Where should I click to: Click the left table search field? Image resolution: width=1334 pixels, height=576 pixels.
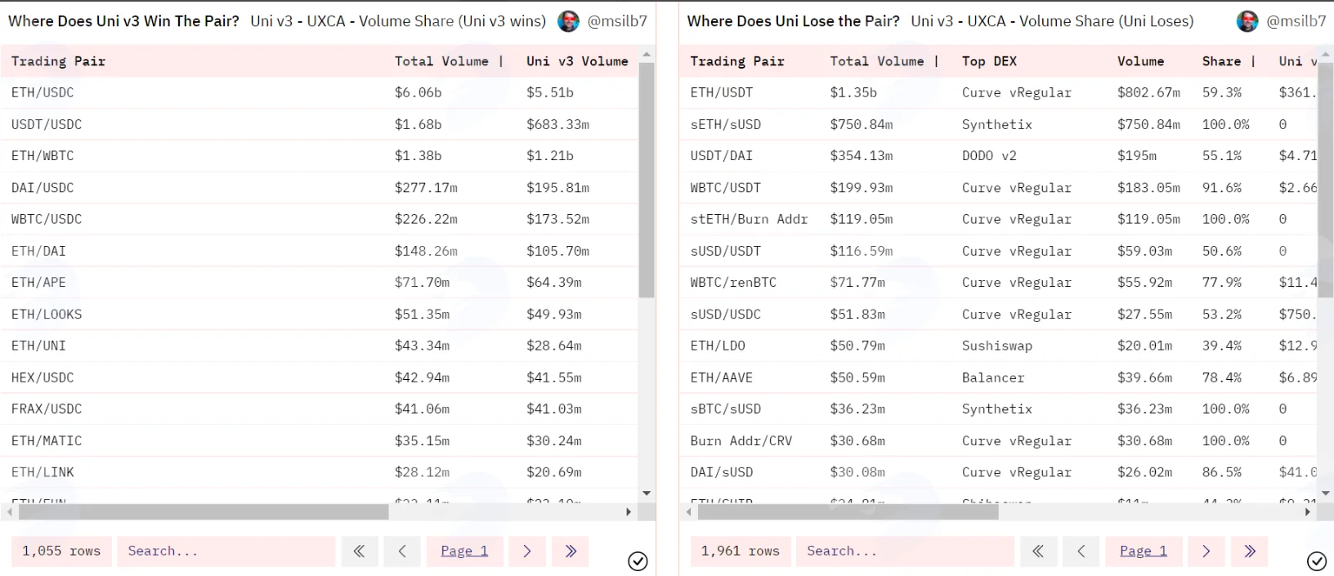point(226,551)
